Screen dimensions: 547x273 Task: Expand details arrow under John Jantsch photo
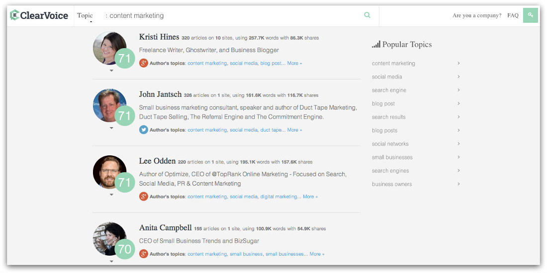[x=111, y=128]
